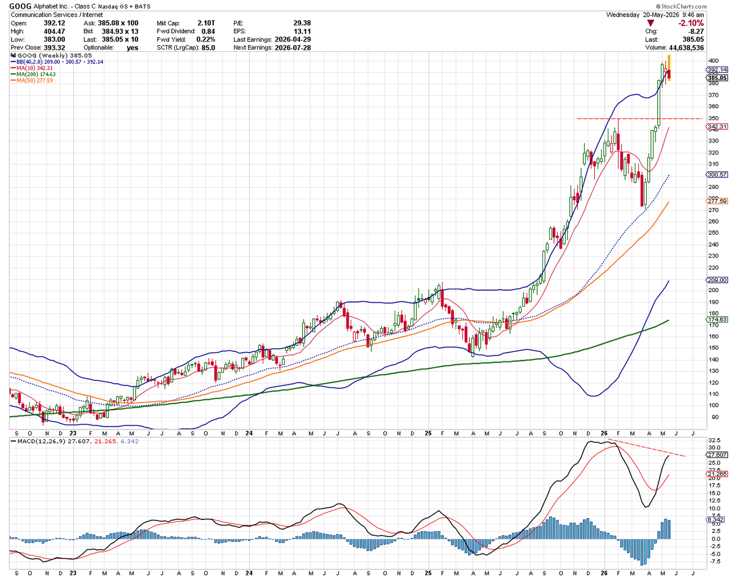Click 'Communication Services / Internet' sector text
733x578 pixels.
(x=56, y=14)
